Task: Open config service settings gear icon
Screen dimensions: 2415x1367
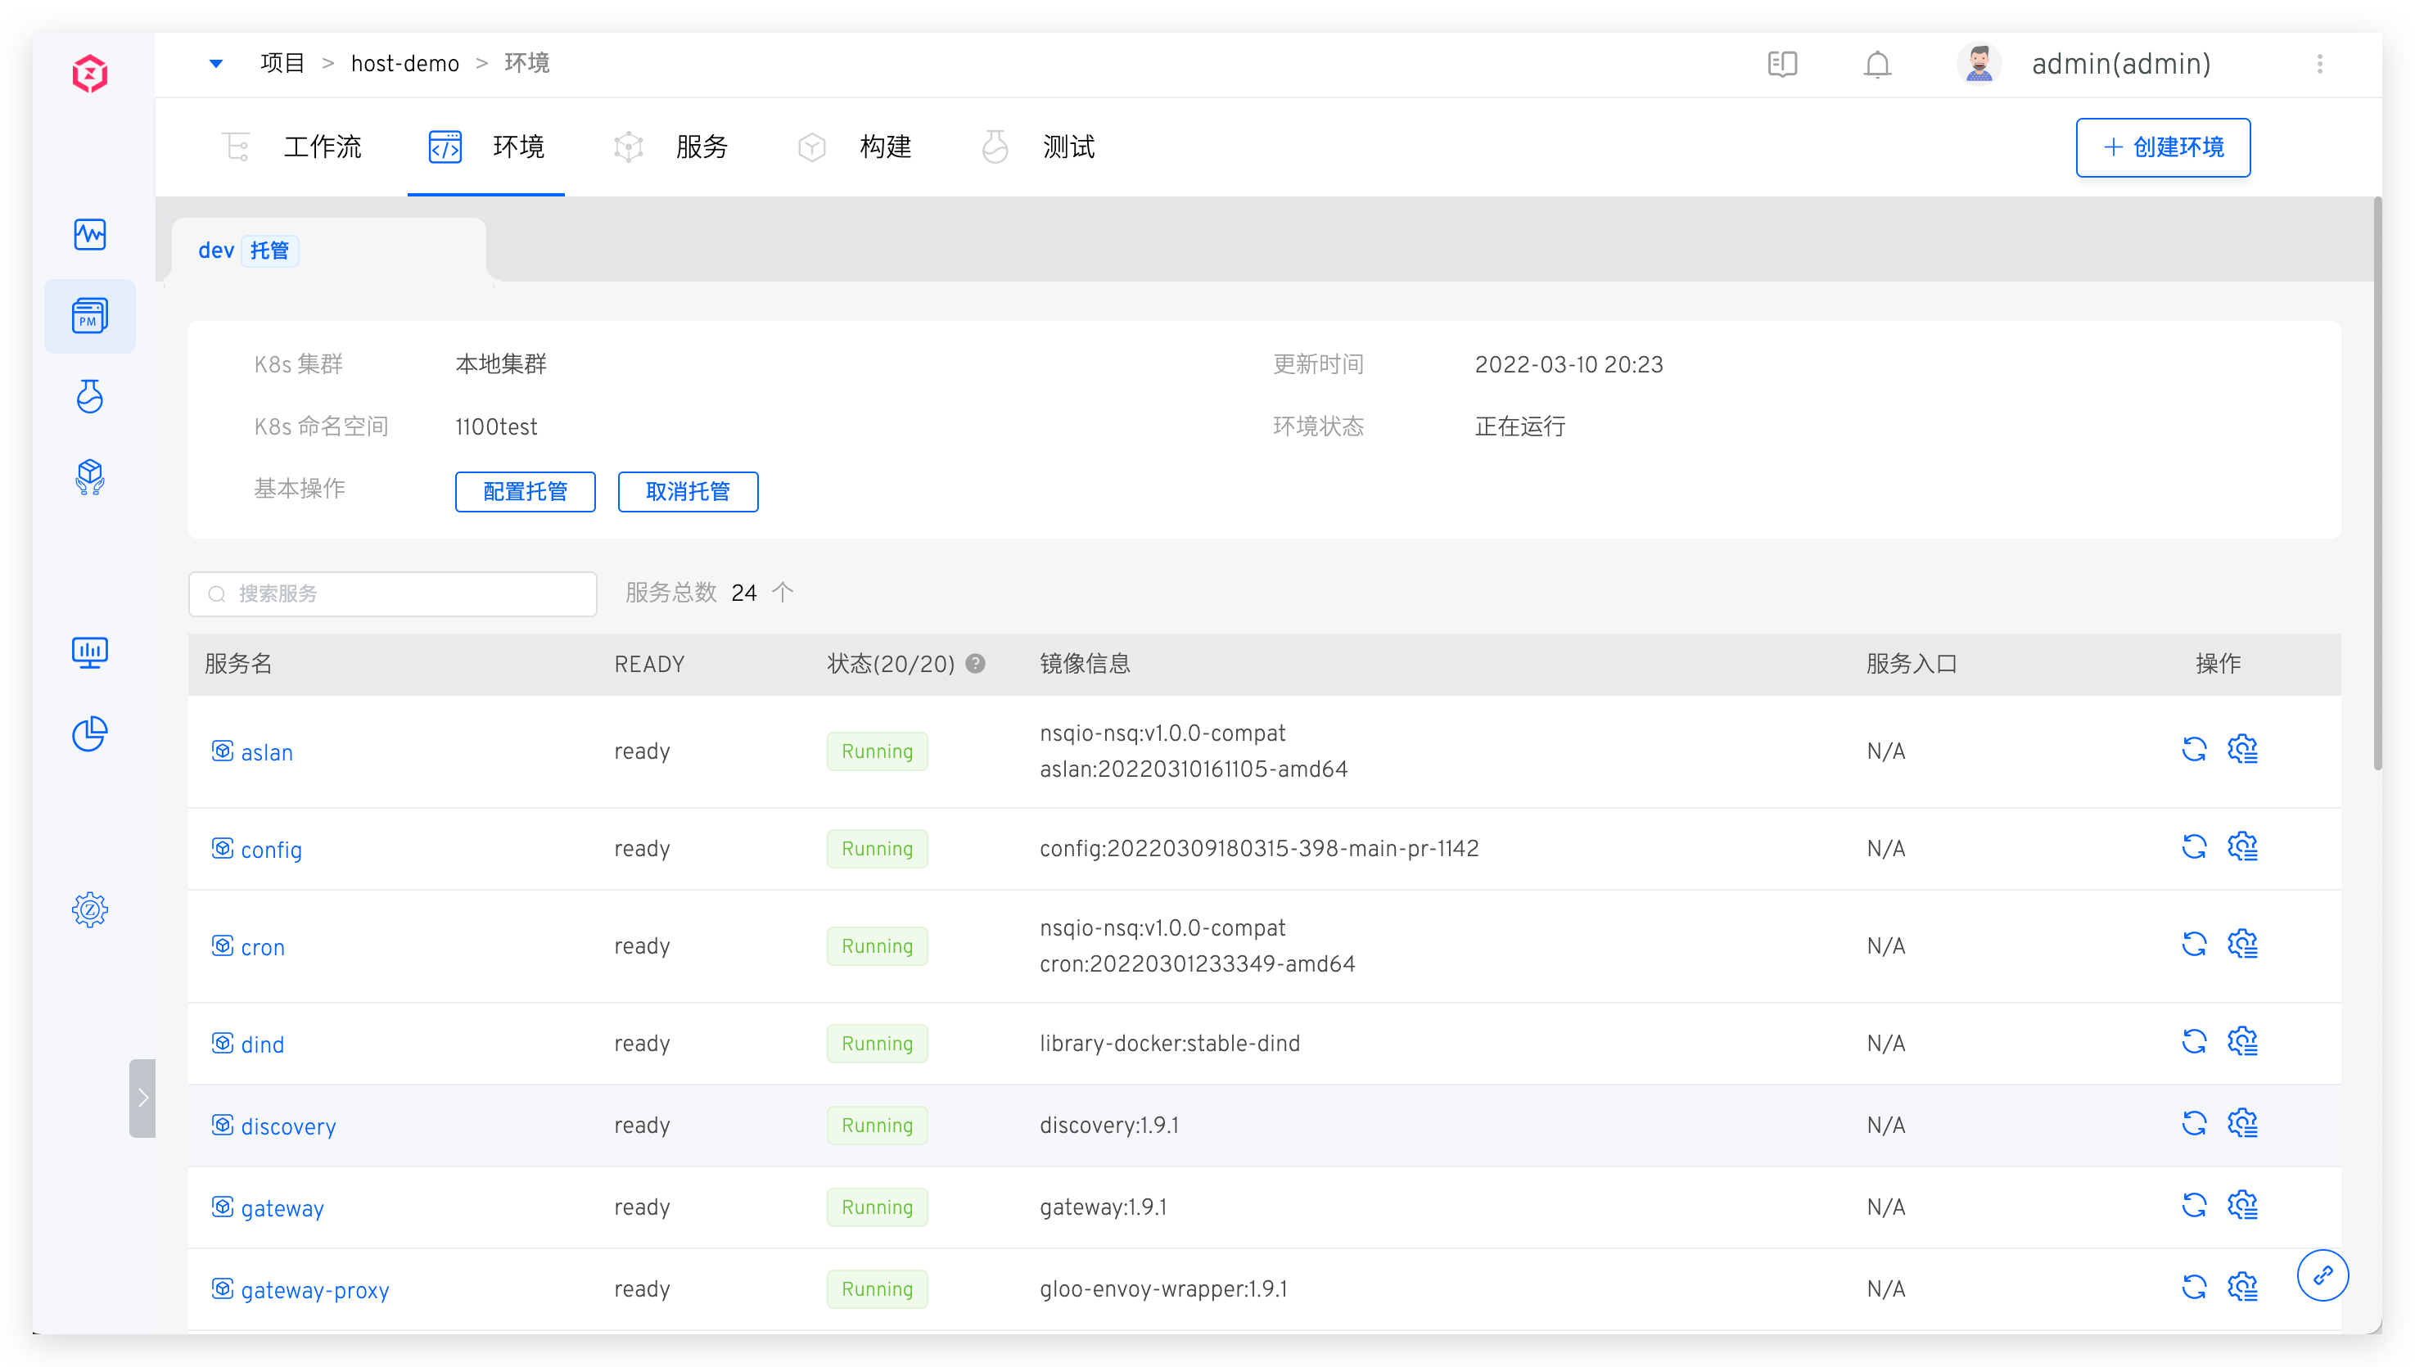Action: [x=2242, y=847]
